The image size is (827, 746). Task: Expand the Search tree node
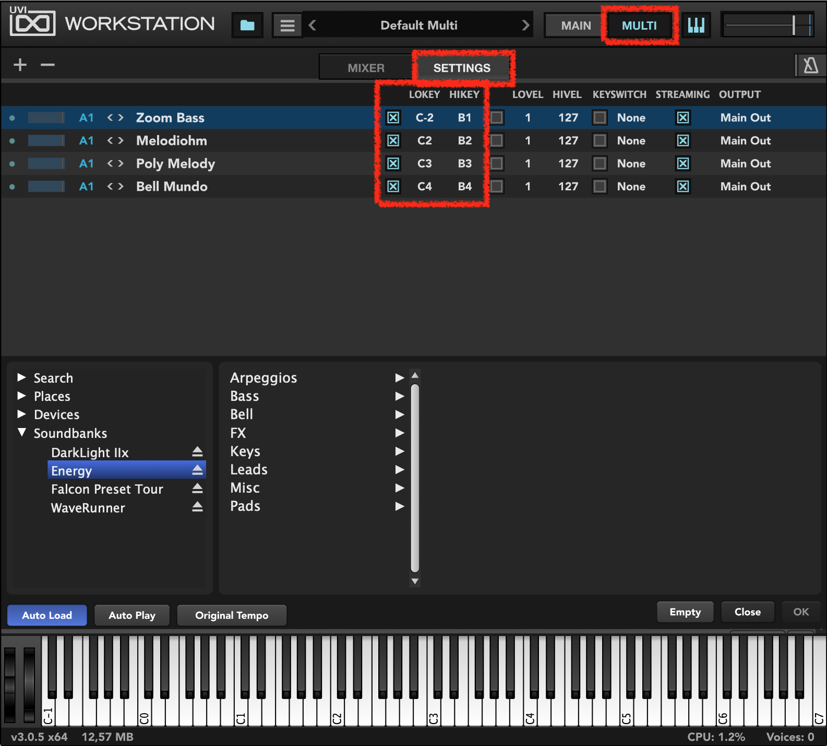click(x=21, y=377)
